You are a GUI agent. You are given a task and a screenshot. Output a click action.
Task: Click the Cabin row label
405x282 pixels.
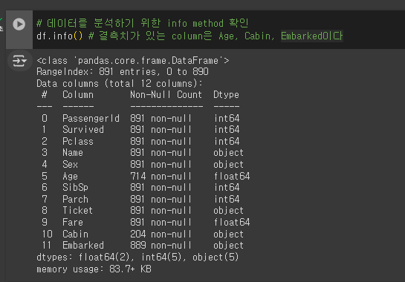click(75, 234)
